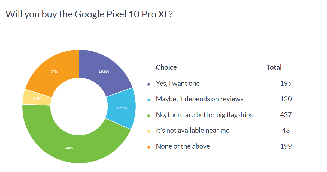Select 'It's not available near me' label

[192, 131]
